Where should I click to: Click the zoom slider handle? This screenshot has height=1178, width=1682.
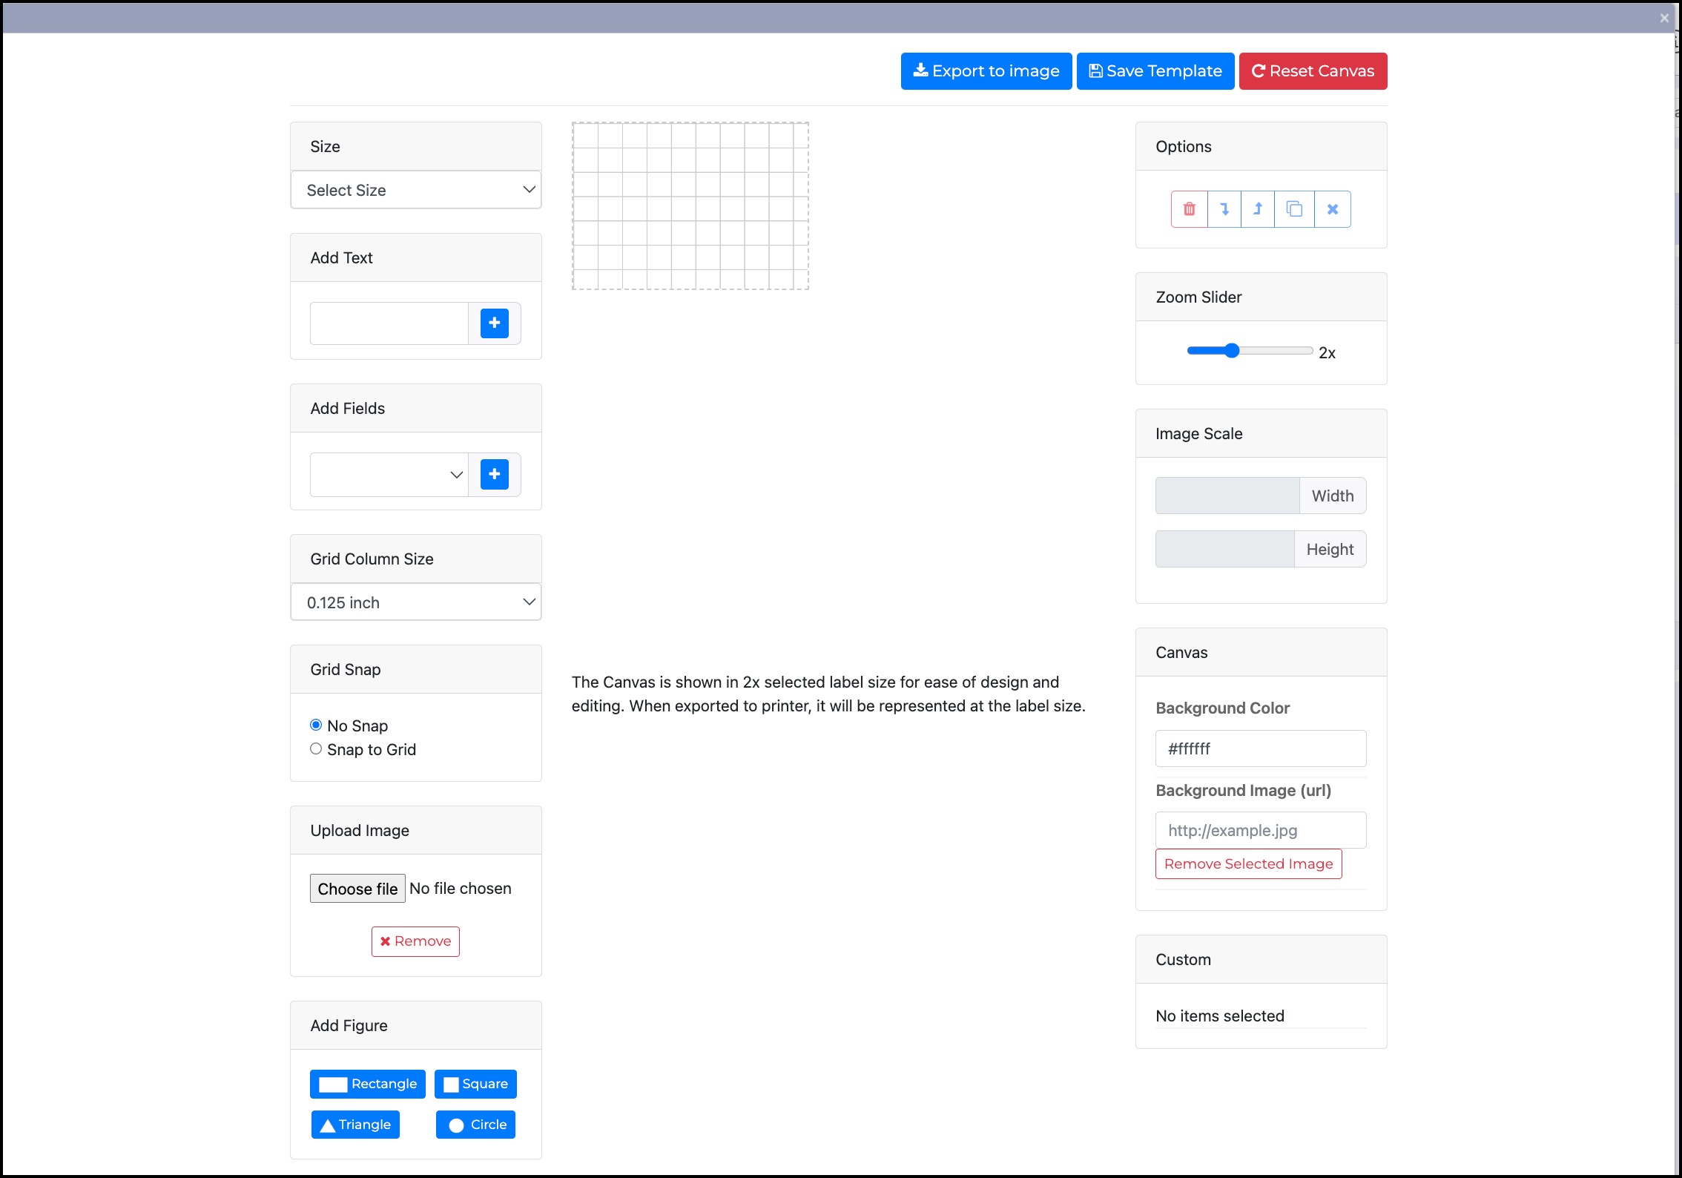[1232, 351]
